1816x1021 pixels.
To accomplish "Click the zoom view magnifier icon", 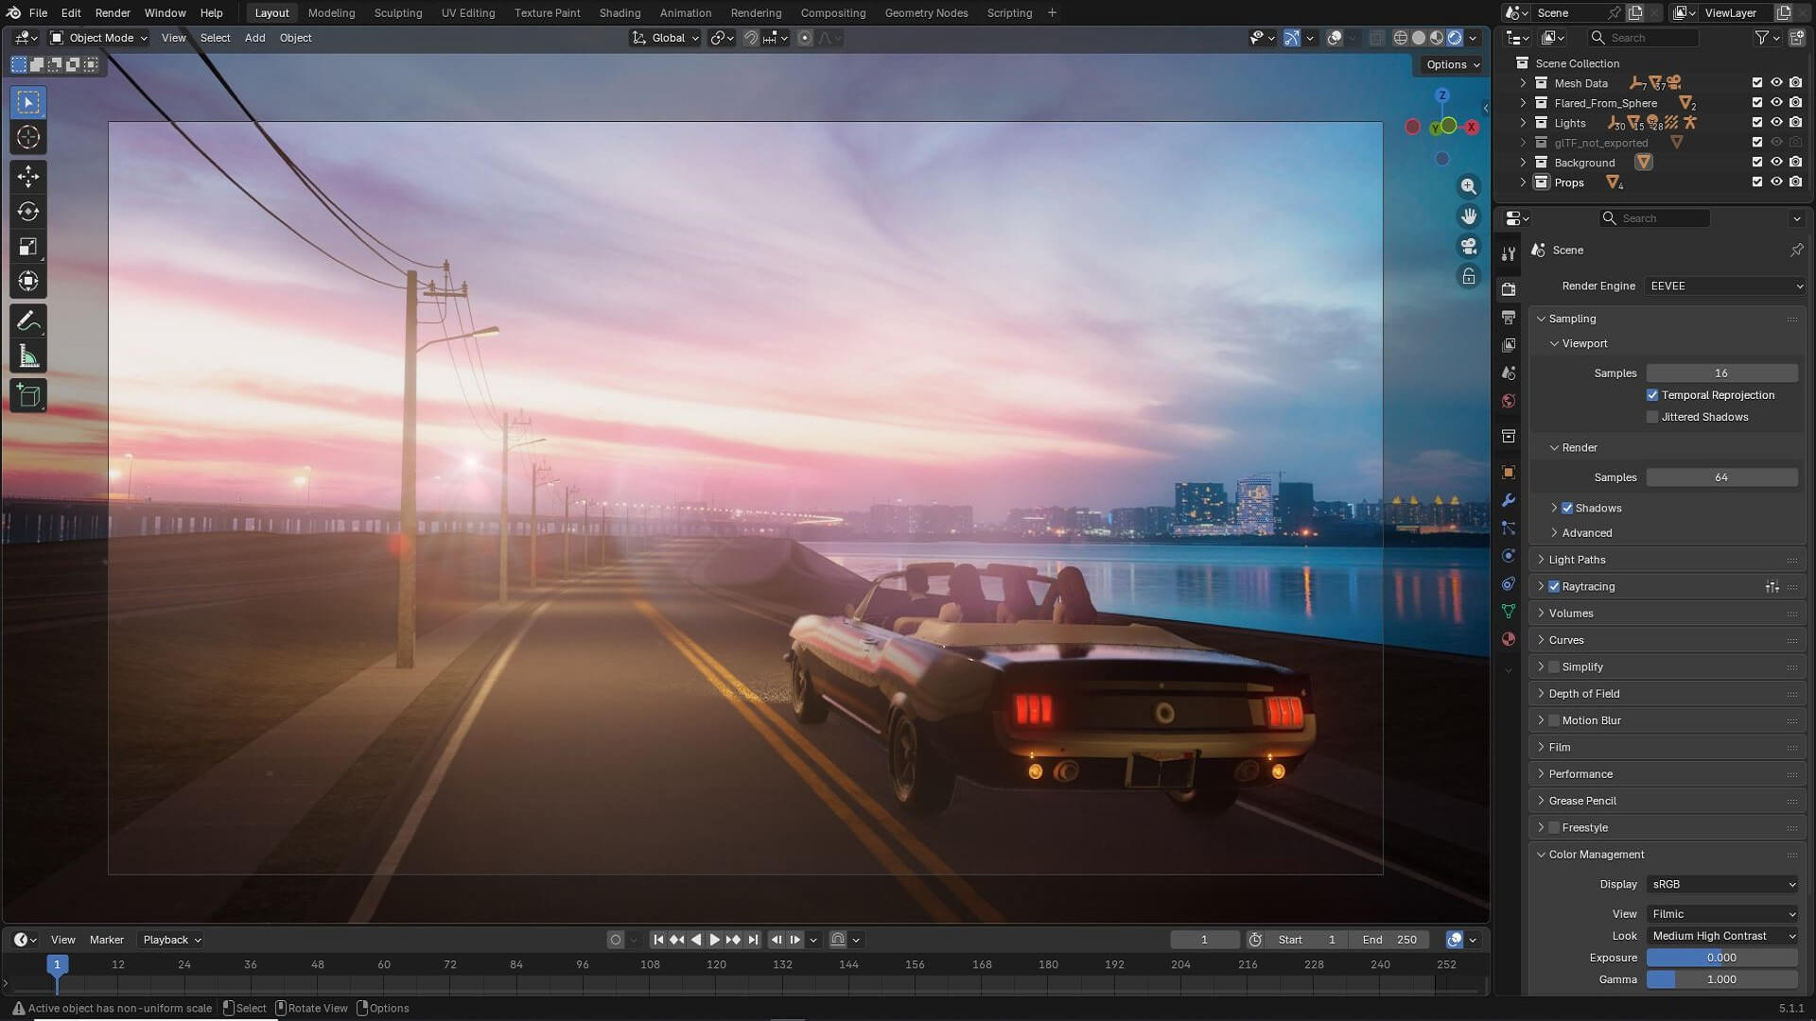I will point(1468,186).
